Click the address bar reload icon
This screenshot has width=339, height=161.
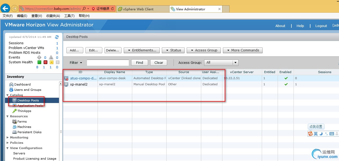point(112,9)
